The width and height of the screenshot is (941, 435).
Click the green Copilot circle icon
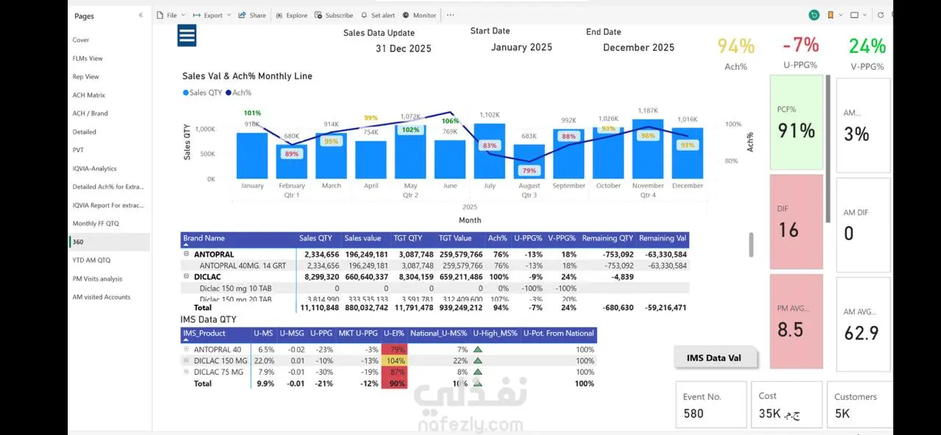click(814, 15)
